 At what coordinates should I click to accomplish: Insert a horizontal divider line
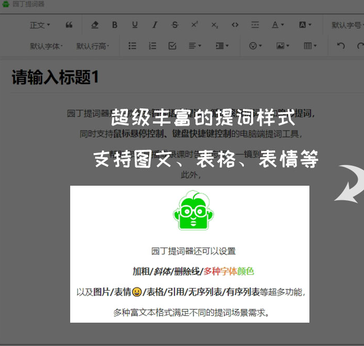255,25
